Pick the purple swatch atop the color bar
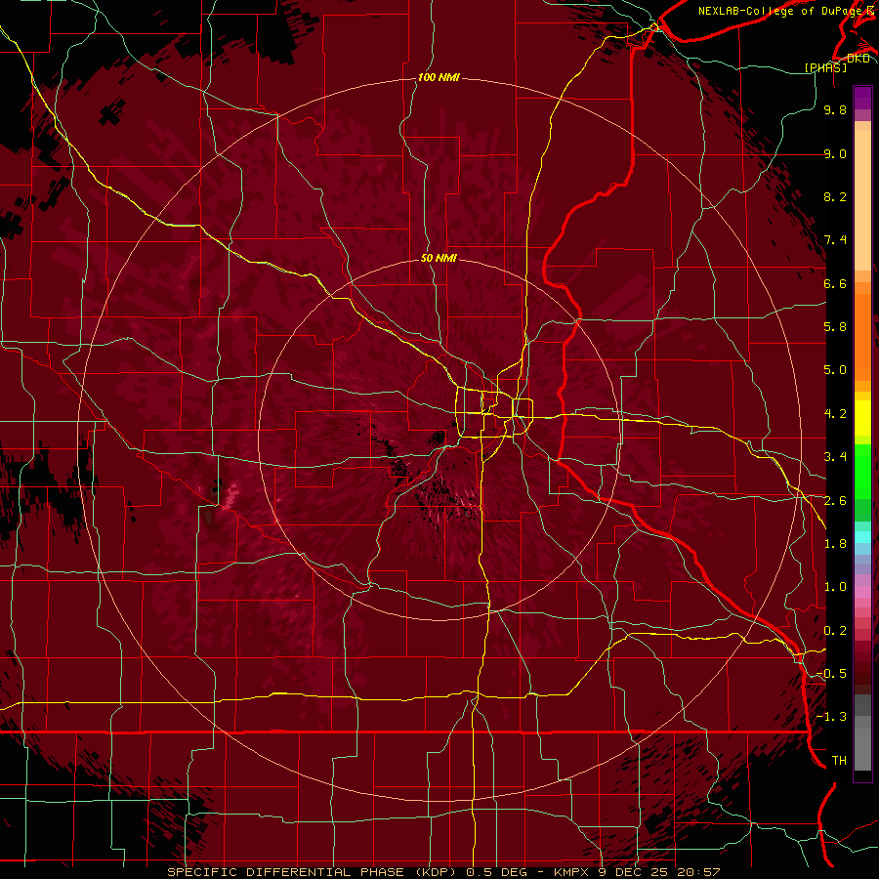Screen dimensions: 879x879 pyautogui.click(x=862, y=98)
